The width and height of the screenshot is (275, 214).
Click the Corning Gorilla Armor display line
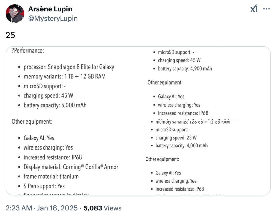(71, 167)
